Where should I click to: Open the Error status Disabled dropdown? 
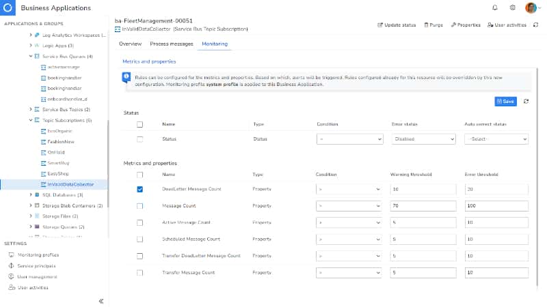[x=423, y=139]
